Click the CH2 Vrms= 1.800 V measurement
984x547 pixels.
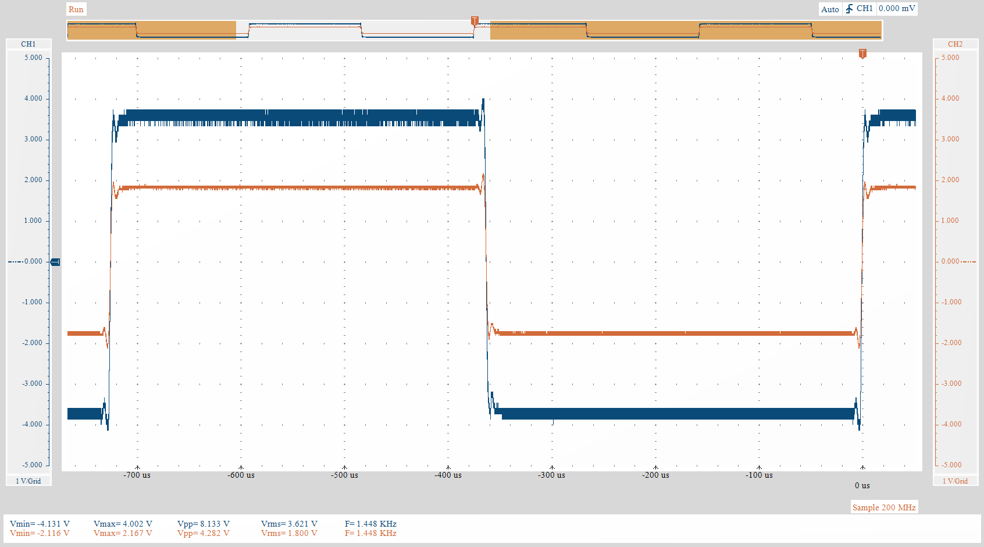[289, 533]
